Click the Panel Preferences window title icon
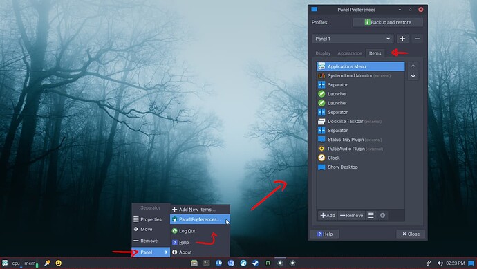Viewport: 477px width, 269px height. tap(315, 10)
